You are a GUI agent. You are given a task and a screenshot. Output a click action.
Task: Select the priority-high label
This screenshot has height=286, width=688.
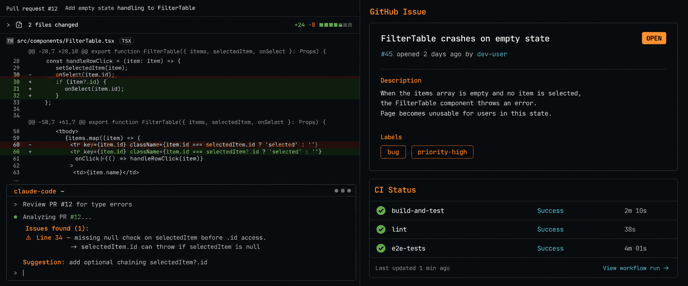(x=442, y=152)
